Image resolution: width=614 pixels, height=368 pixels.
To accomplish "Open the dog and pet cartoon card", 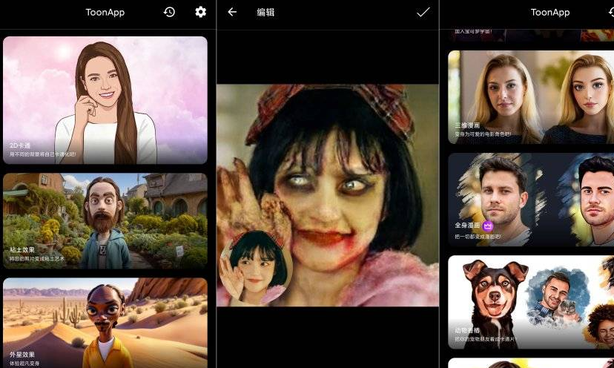I will [531, 302].
